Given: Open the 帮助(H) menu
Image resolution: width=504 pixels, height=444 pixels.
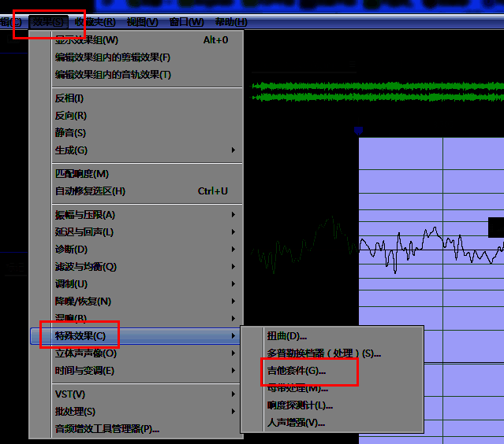Looking at the screenshot, I should click(230, 22).
